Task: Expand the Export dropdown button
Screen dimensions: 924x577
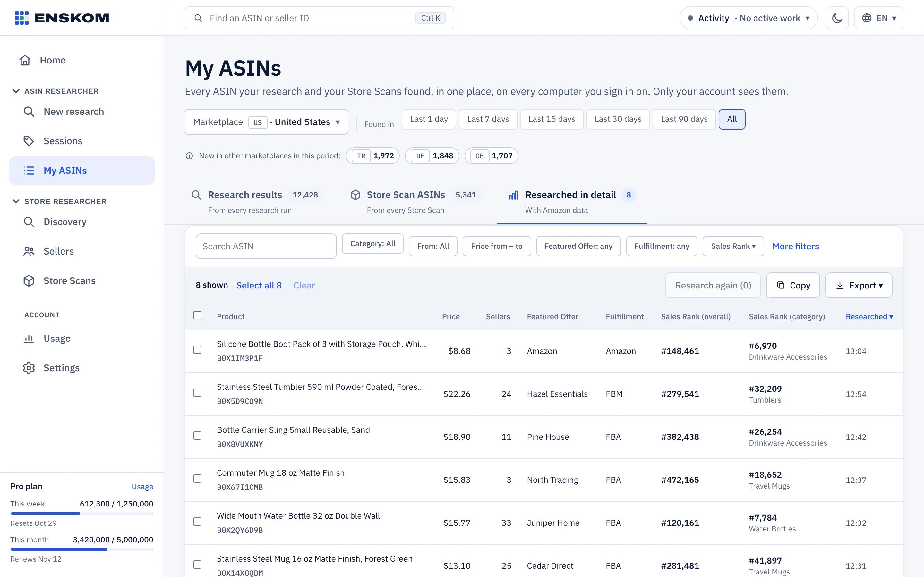Action: pyautogui.click(x=859, y=285)
